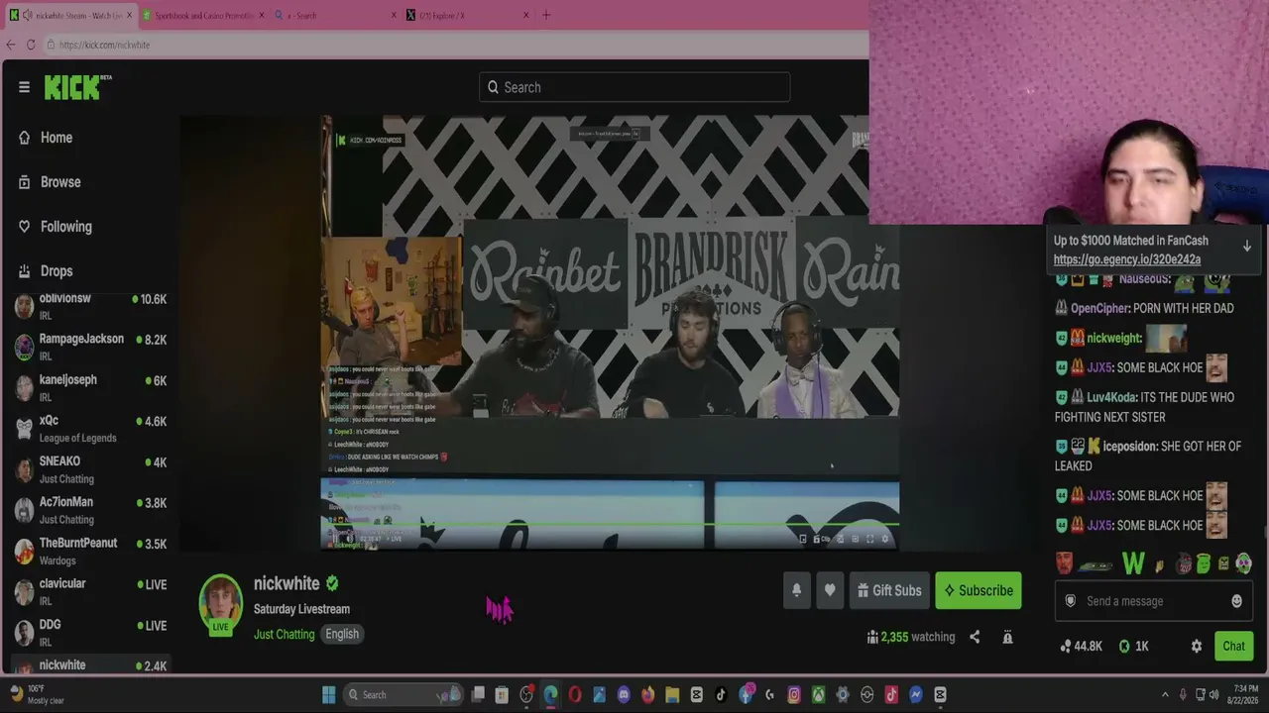Image resolution: width=1269 pixels, height=713 pixels.
Task: Click the Gift Subs button
Action: click(889, 590)
